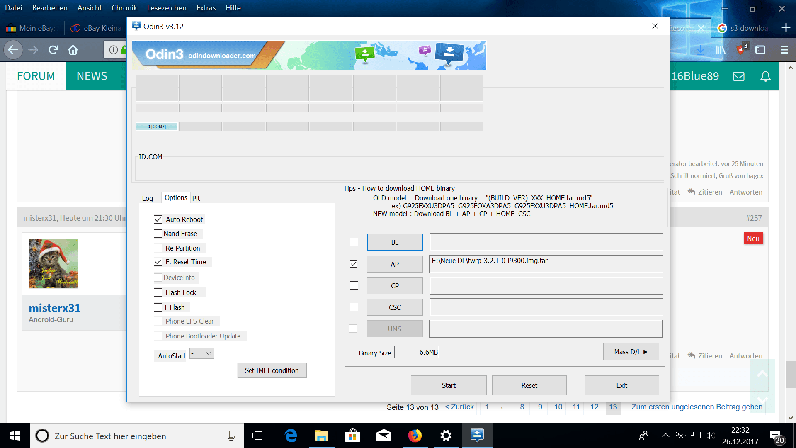Click the Firefox forward arrow button

coord(33,50)
